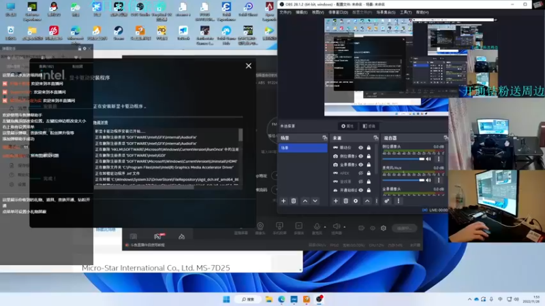The height and width of the screenshot is (306, 545).
Task: Unlock the APEX source lock icon
Action: coord(369,173)
